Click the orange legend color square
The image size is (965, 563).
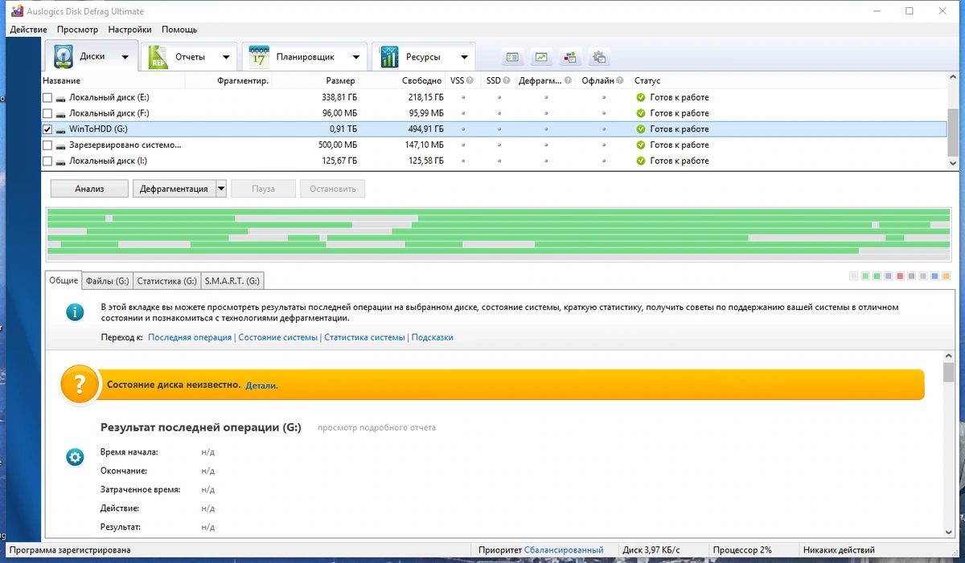click(947, 276)
